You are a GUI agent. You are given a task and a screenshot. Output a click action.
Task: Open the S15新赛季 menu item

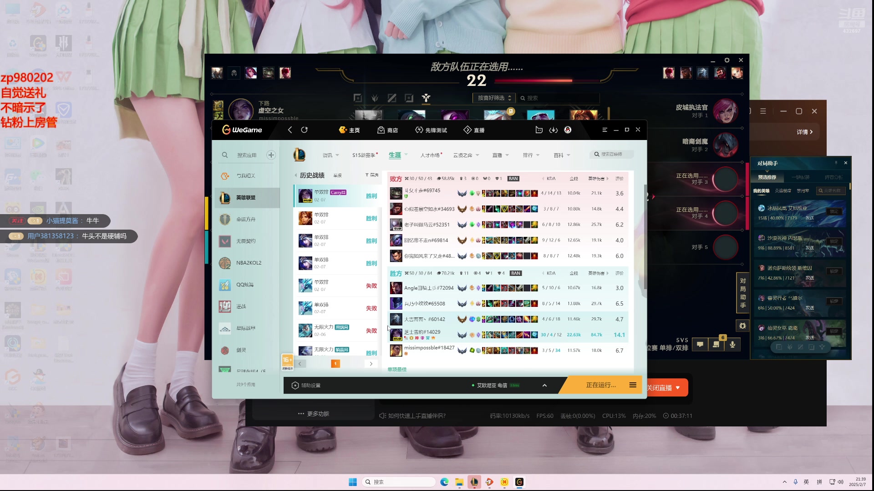(x=365, y=155)
